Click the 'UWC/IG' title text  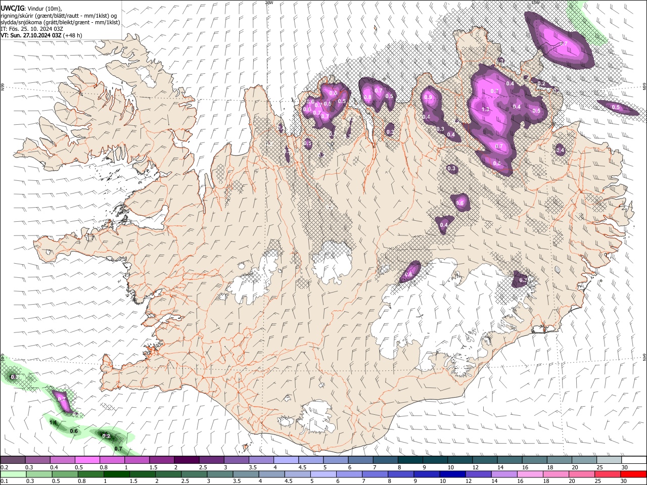coord(12,8)
